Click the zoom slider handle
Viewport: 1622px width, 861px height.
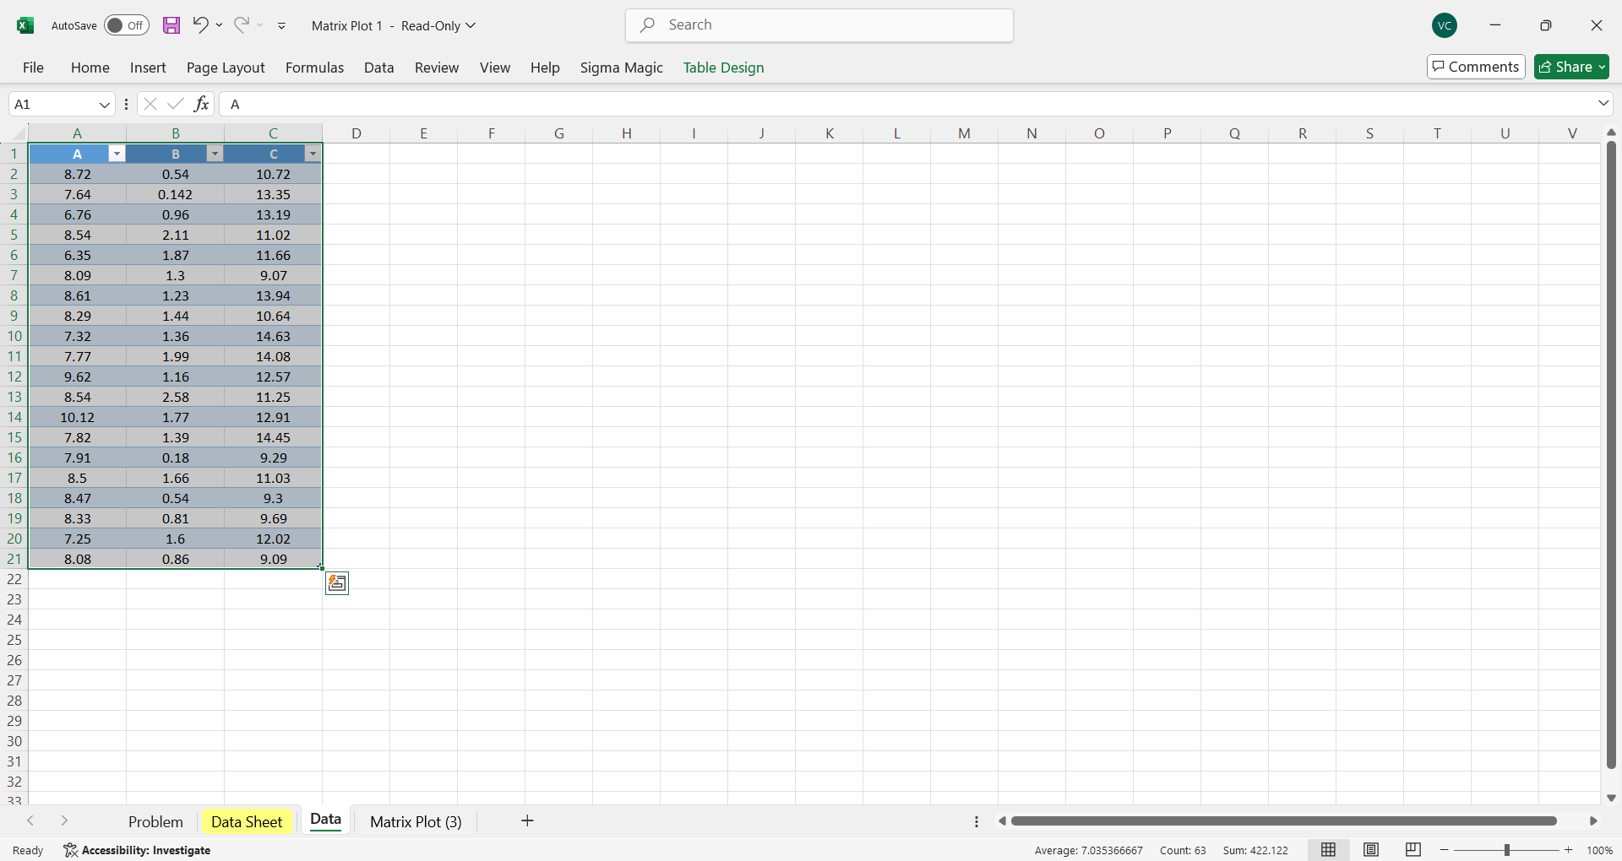click(x=1506, y=850)
